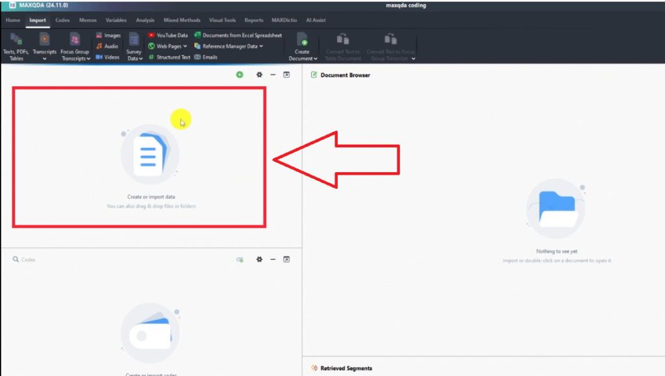Select the Images import option
The height and width of the screenshot is (376, 665).
pos(108,36)
